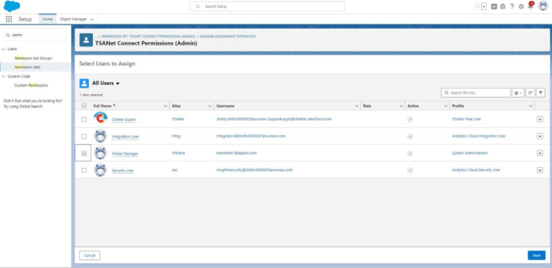The height and width of the screenshot is (268, 552).
Task: Open the Setup gear icon in header
Action: coord(521,6)
